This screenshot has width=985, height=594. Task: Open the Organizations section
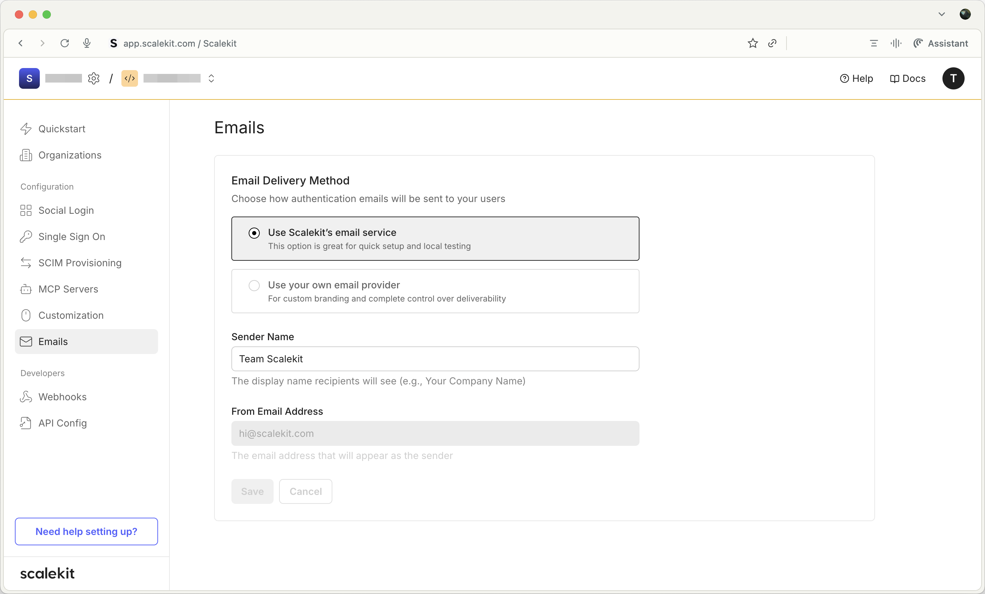click(70, 155)
